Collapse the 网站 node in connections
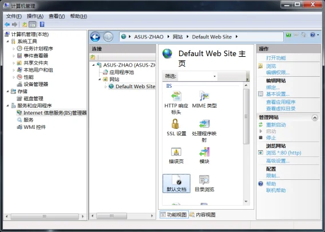The height and width of the screenshot is (232, 325). (x=100, y=79)
